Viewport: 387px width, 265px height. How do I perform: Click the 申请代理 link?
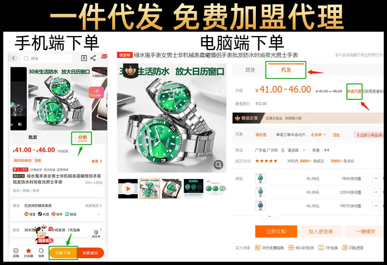pos(354,91)
